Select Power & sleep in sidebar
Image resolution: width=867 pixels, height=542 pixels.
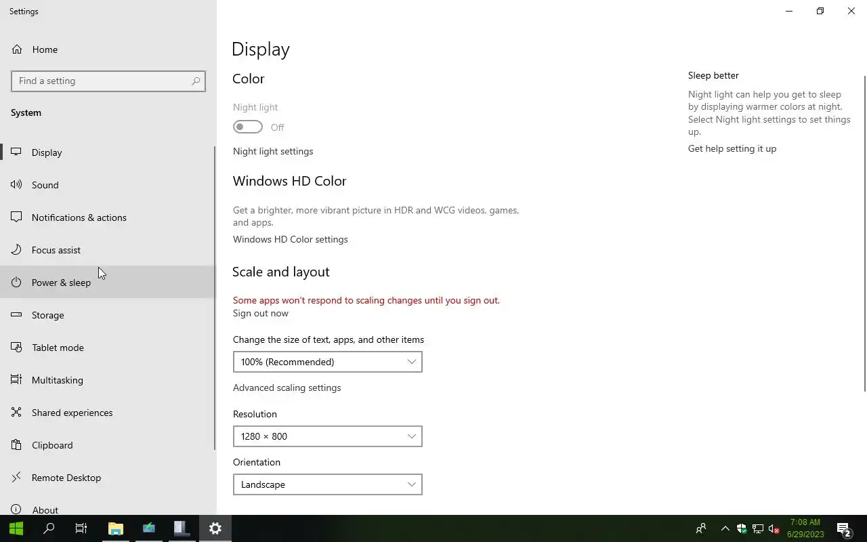pyautogui.click(x=108, y=283)
